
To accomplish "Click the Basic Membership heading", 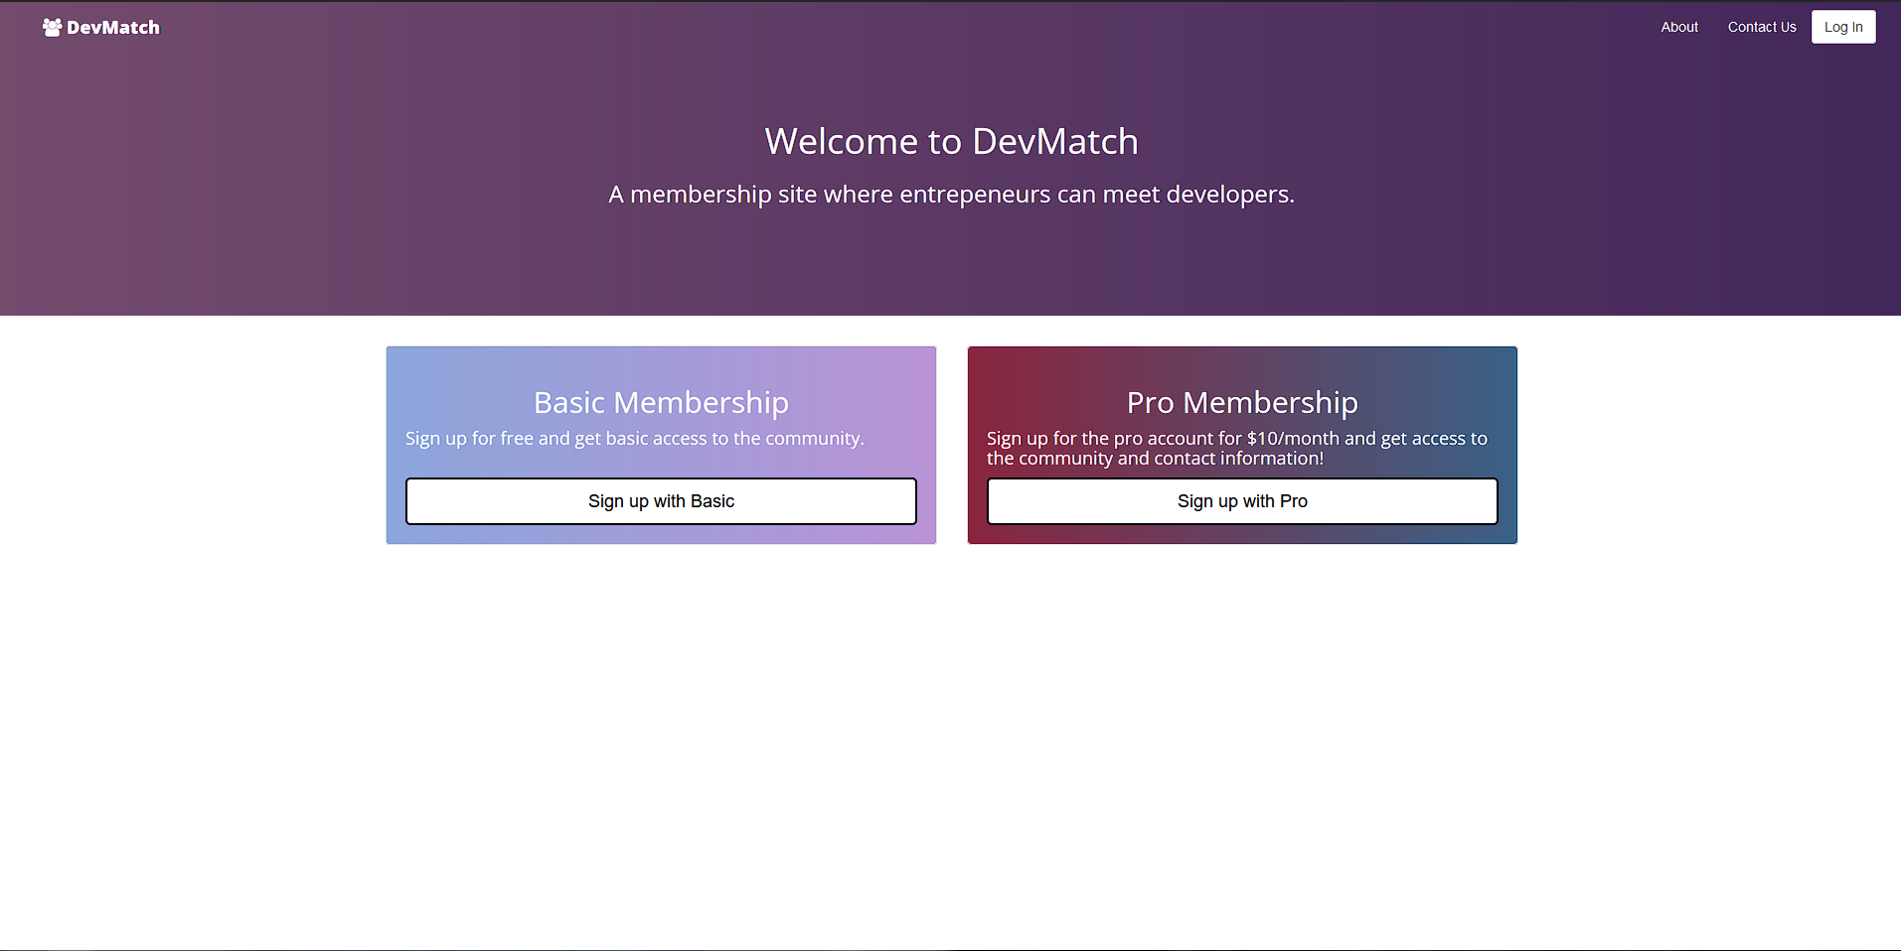I will pos(661,402).
